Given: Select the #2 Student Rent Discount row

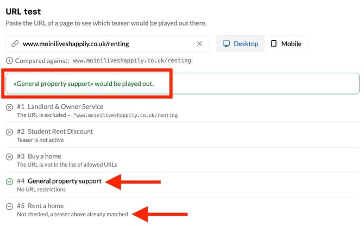Looking at the screenshot, I should (x=183, y=135).
